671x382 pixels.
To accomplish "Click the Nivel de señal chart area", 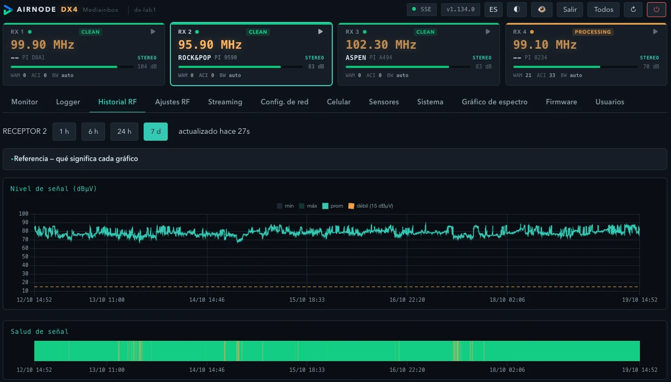I will tap(337, 253).
